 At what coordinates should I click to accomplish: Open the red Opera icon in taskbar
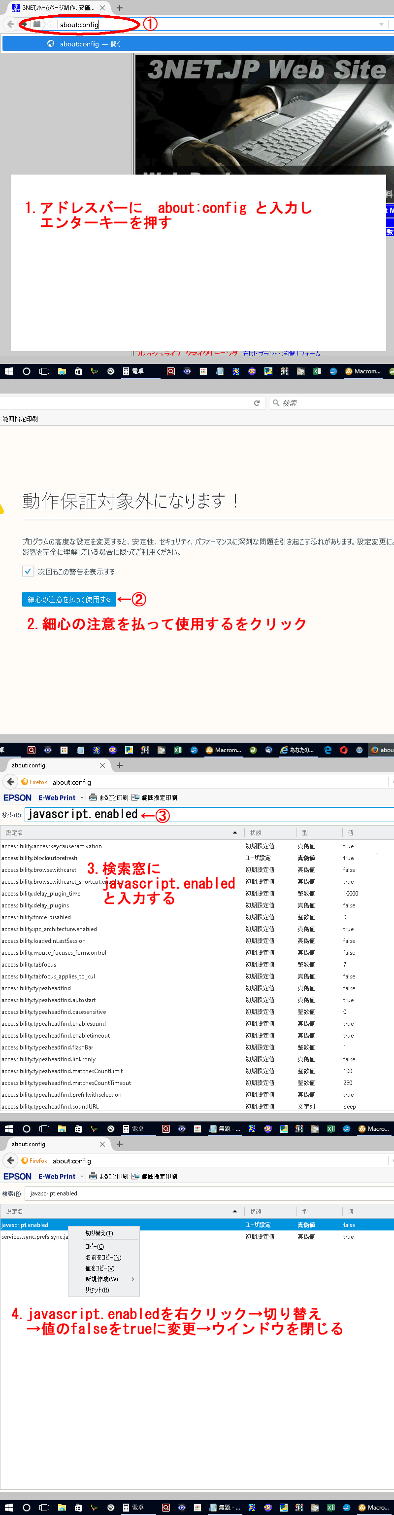(x=343, y=750)
